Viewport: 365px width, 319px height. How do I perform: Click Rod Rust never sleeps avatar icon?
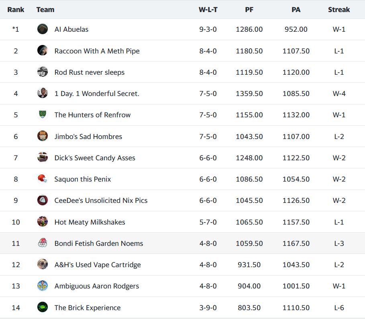[43, 72]
